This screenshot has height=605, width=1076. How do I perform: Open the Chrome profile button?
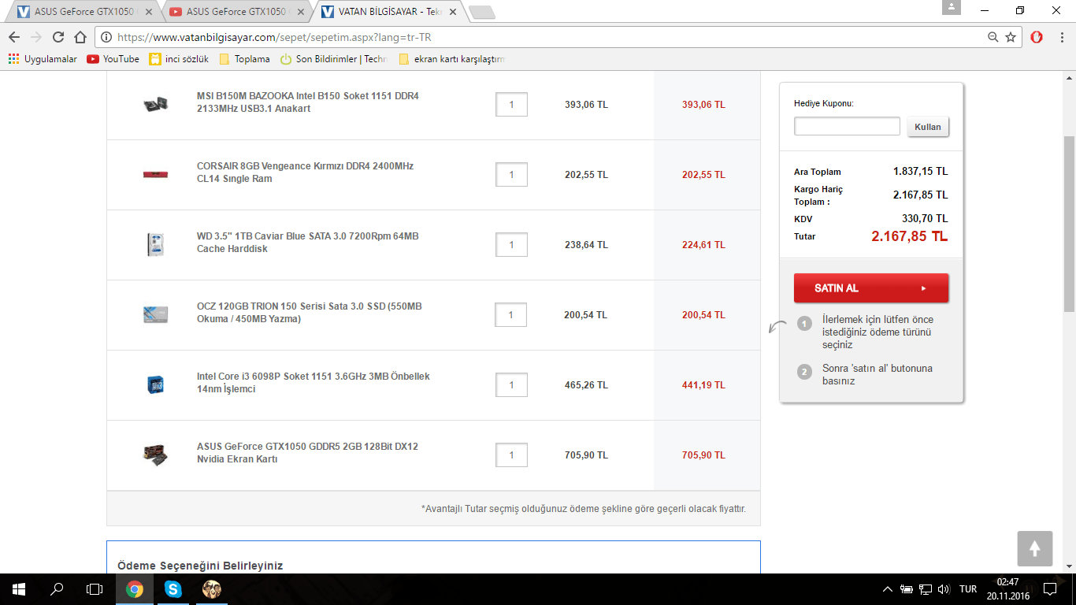click(x=952, y=7)
